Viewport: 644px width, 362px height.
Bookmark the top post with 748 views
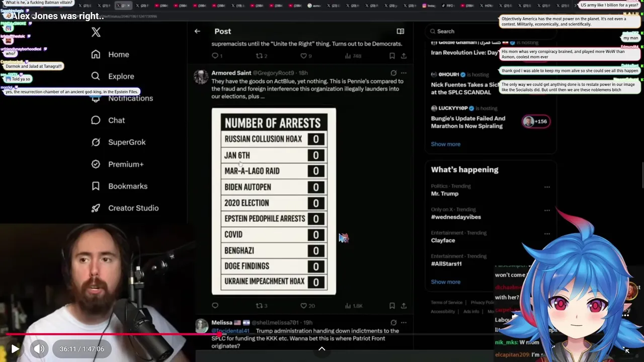click(x=392, y=56)
